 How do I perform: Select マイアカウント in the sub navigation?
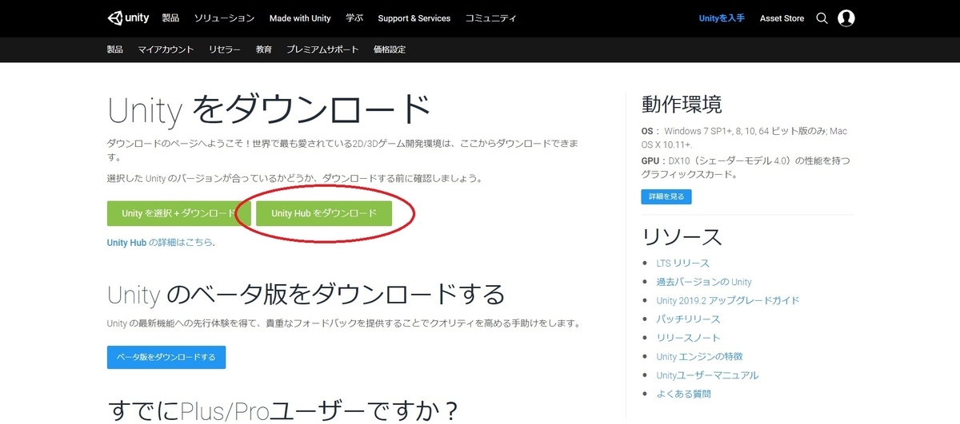[x=166, y=50]
